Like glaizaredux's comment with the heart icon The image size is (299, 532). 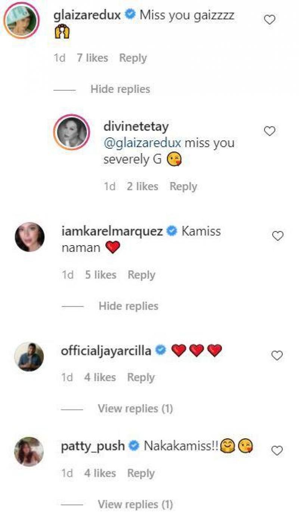pos(269,19)
